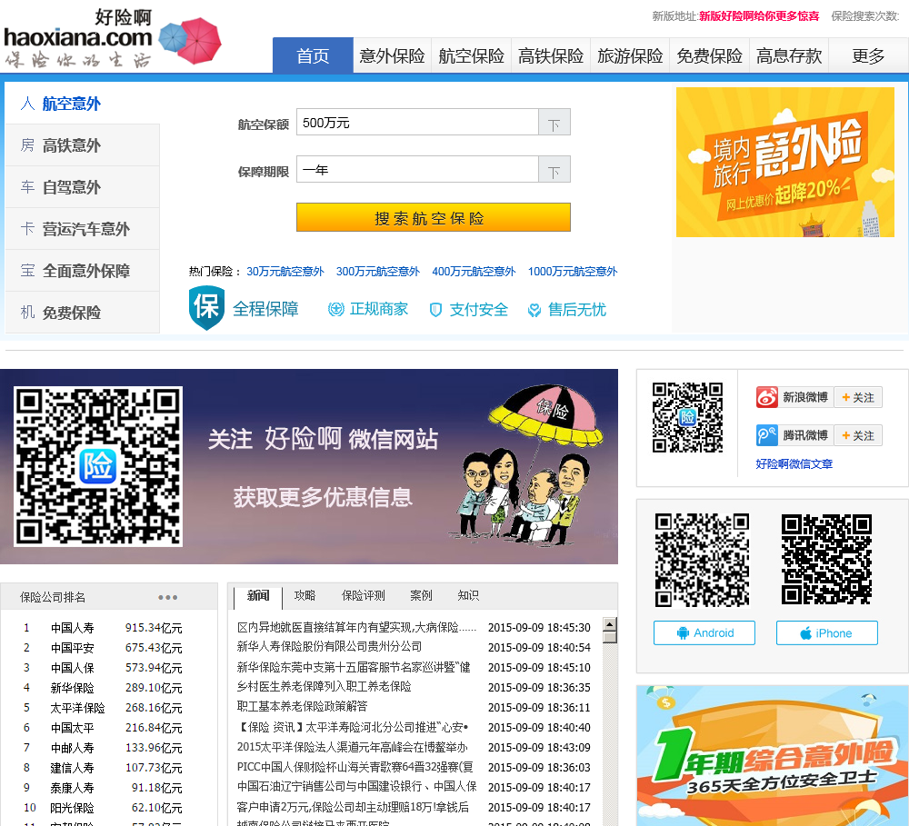Click the 一年 coverage period field
Screen dimensions: 909x826
[x=417, y=169]
